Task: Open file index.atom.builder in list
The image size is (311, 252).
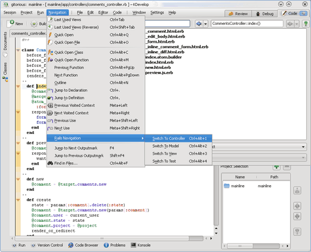Action: (x=163, y=57)
